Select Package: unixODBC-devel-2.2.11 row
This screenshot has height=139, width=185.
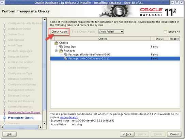[115, 59]
